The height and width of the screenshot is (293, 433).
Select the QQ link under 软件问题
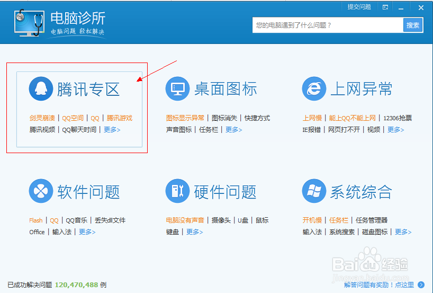[54, 220]
